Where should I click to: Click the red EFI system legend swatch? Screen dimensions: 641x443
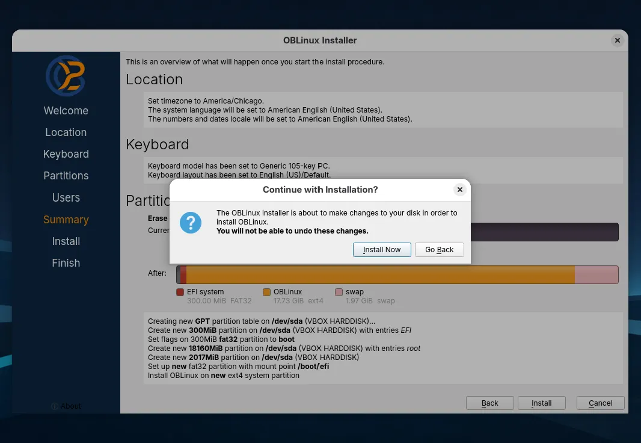[x=180, y=292]
